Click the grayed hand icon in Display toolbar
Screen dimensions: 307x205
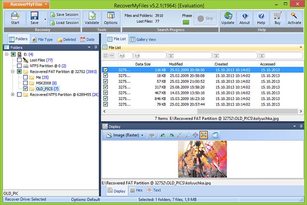(152, 135)
